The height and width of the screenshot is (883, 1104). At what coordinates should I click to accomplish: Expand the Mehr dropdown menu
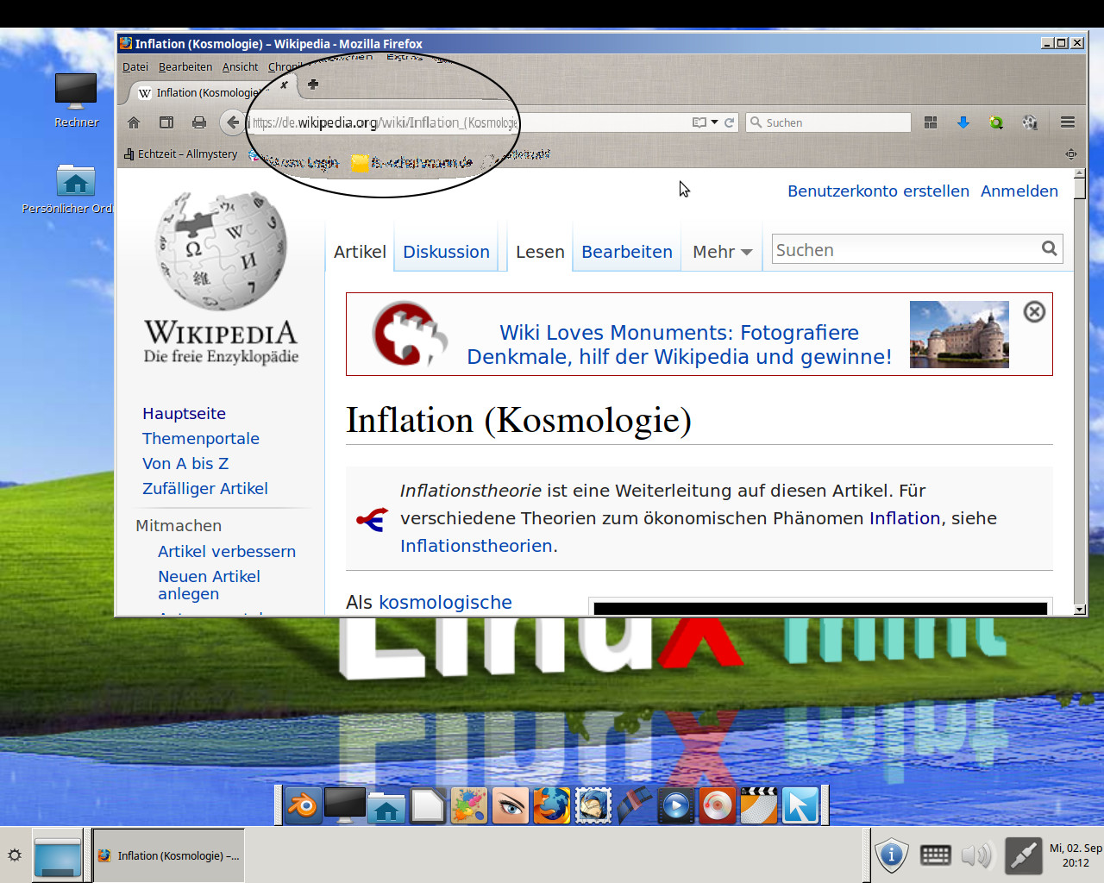tap(723, 252)
